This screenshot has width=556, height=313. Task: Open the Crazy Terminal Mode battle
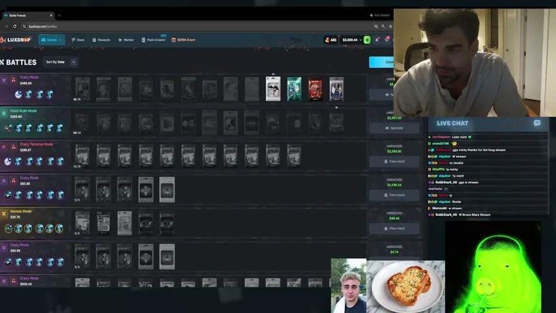[183, 155]
